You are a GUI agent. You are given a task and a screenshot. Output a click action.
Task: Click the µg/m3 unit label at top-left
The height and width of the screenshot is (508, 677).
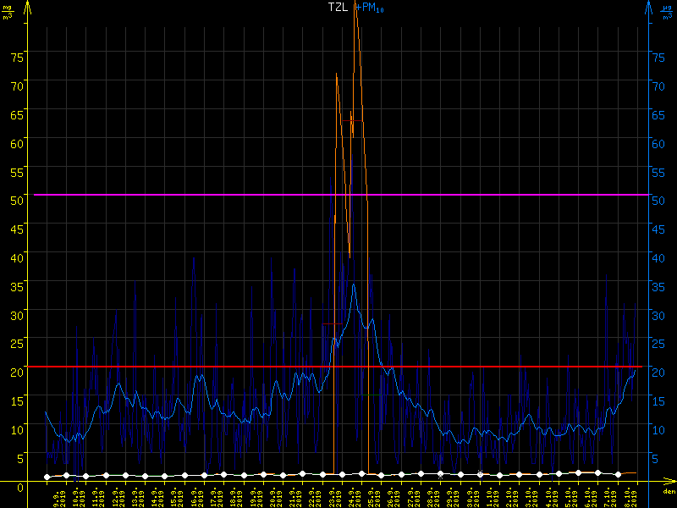[8, 11]
